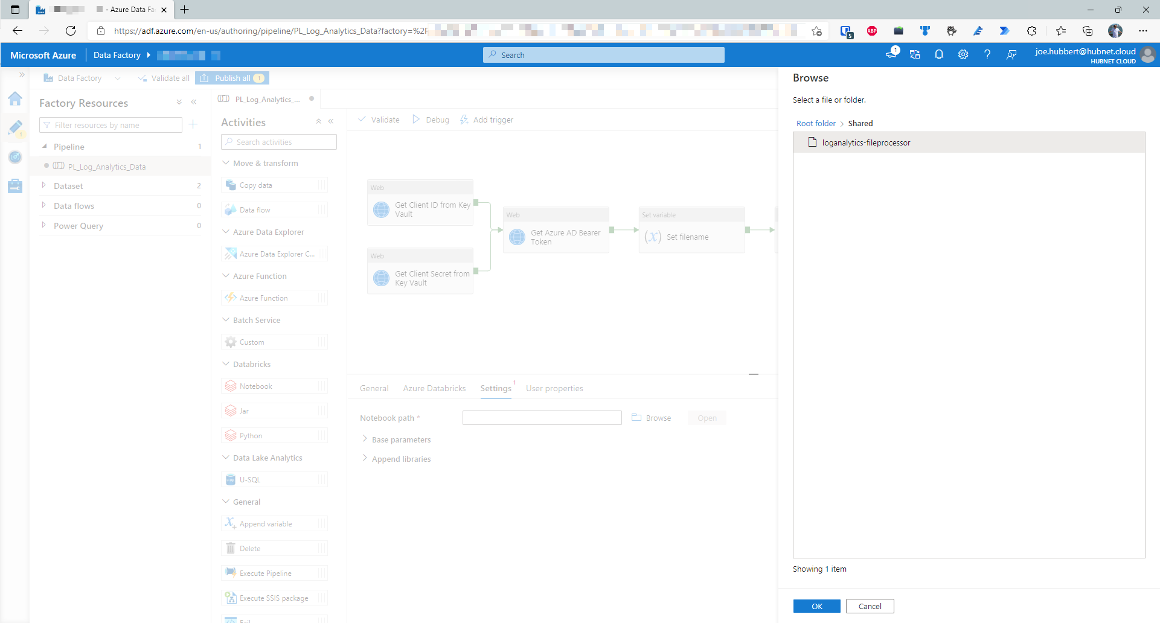Click the Notebook path input field

click(x=542, y=418)
